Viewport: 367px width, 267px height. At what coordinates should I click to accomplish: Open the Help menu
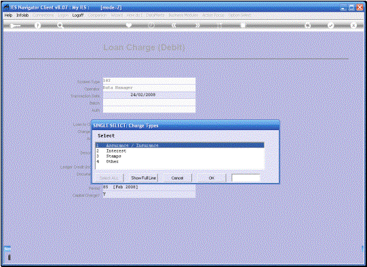tap(8, 15)
